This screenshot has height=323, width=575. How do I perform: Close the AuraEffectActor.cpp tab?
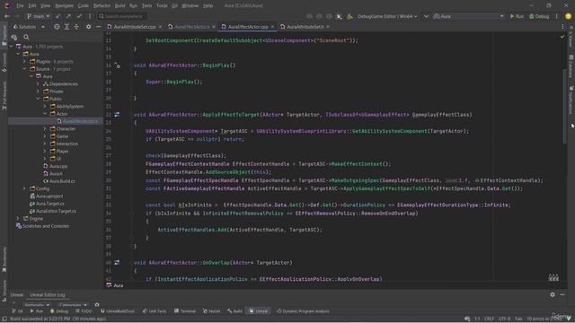[272, 27]
